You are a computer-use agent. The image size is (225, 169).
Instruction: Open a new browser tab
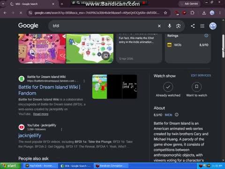[62, 4]
